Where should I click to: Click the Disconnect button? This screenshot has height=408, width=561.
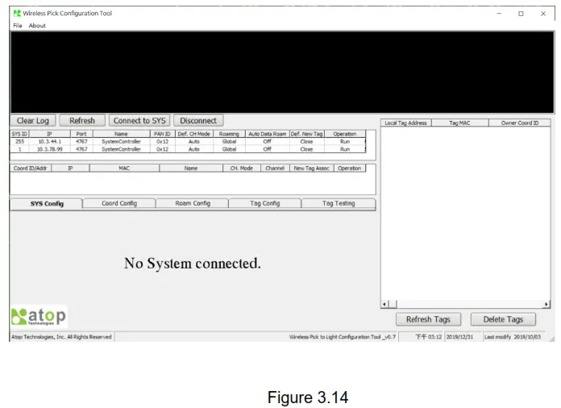point(198,121)
